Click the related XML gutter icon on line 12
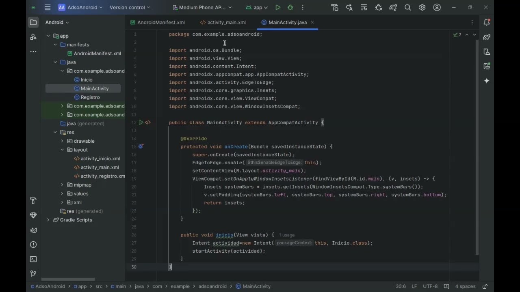The height and width of the screenshot is (292, 520). (148, 122)
